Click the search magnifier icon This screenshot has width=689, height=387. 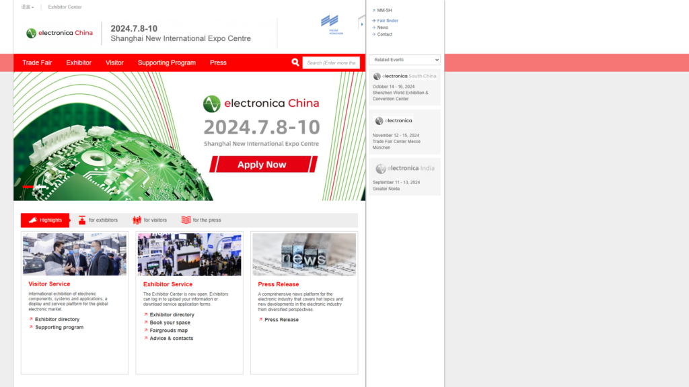pyautogui.click(x=295, y=62)
